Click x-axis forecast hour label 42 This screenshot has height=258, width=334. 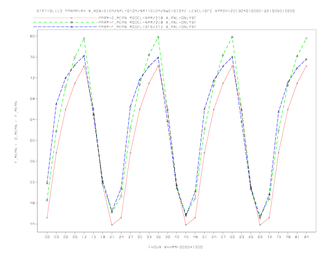[x=177, y=237]
